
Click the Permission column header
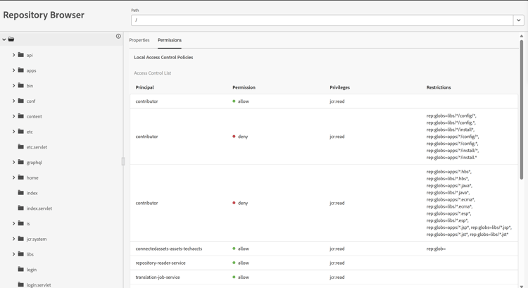click(244, 87)
